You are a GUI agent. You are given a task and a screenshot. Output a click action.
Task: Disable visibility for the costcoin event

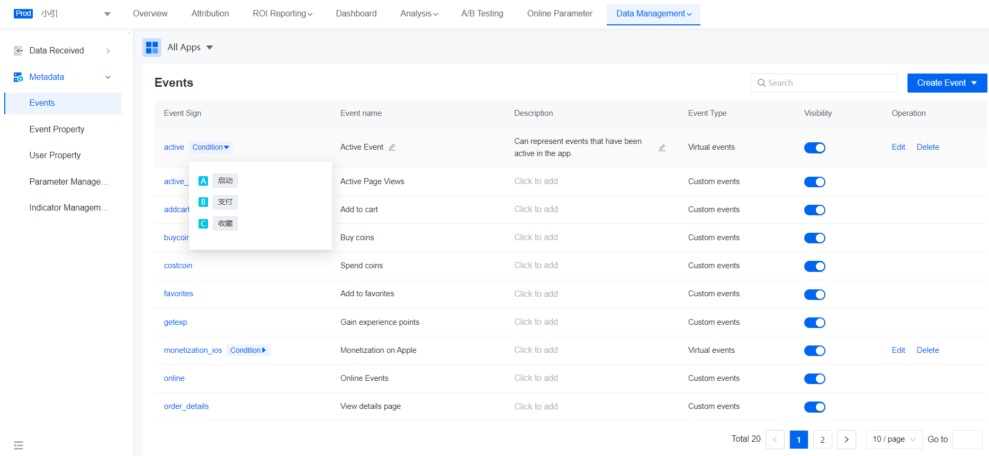(x=814, y=266)
